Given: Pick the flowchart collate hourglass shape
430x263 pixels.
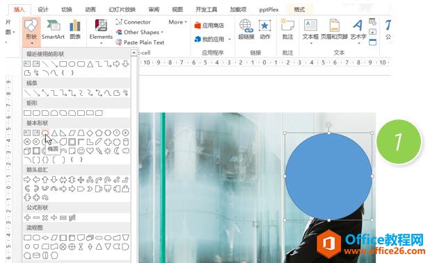Looking at the screenshot, I should (x=81, y=247).
